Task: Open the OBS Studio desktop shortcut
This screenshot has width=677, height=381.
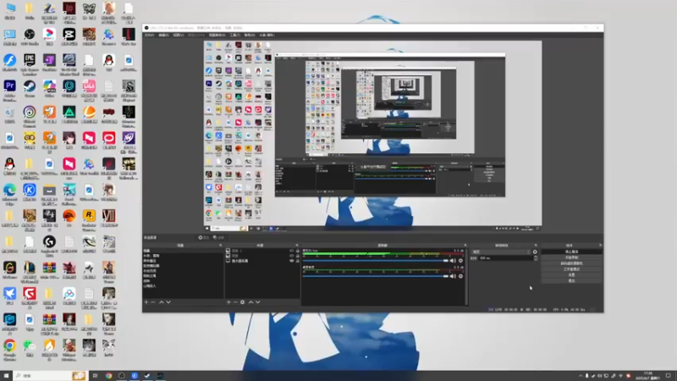Action: pyautogui.click(x=30, y=37)
